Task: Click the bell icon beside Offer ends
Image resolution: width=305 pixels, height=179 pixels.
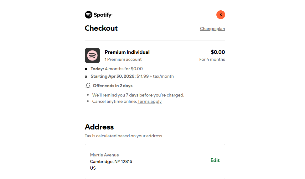Action: (x=88, y=86)
